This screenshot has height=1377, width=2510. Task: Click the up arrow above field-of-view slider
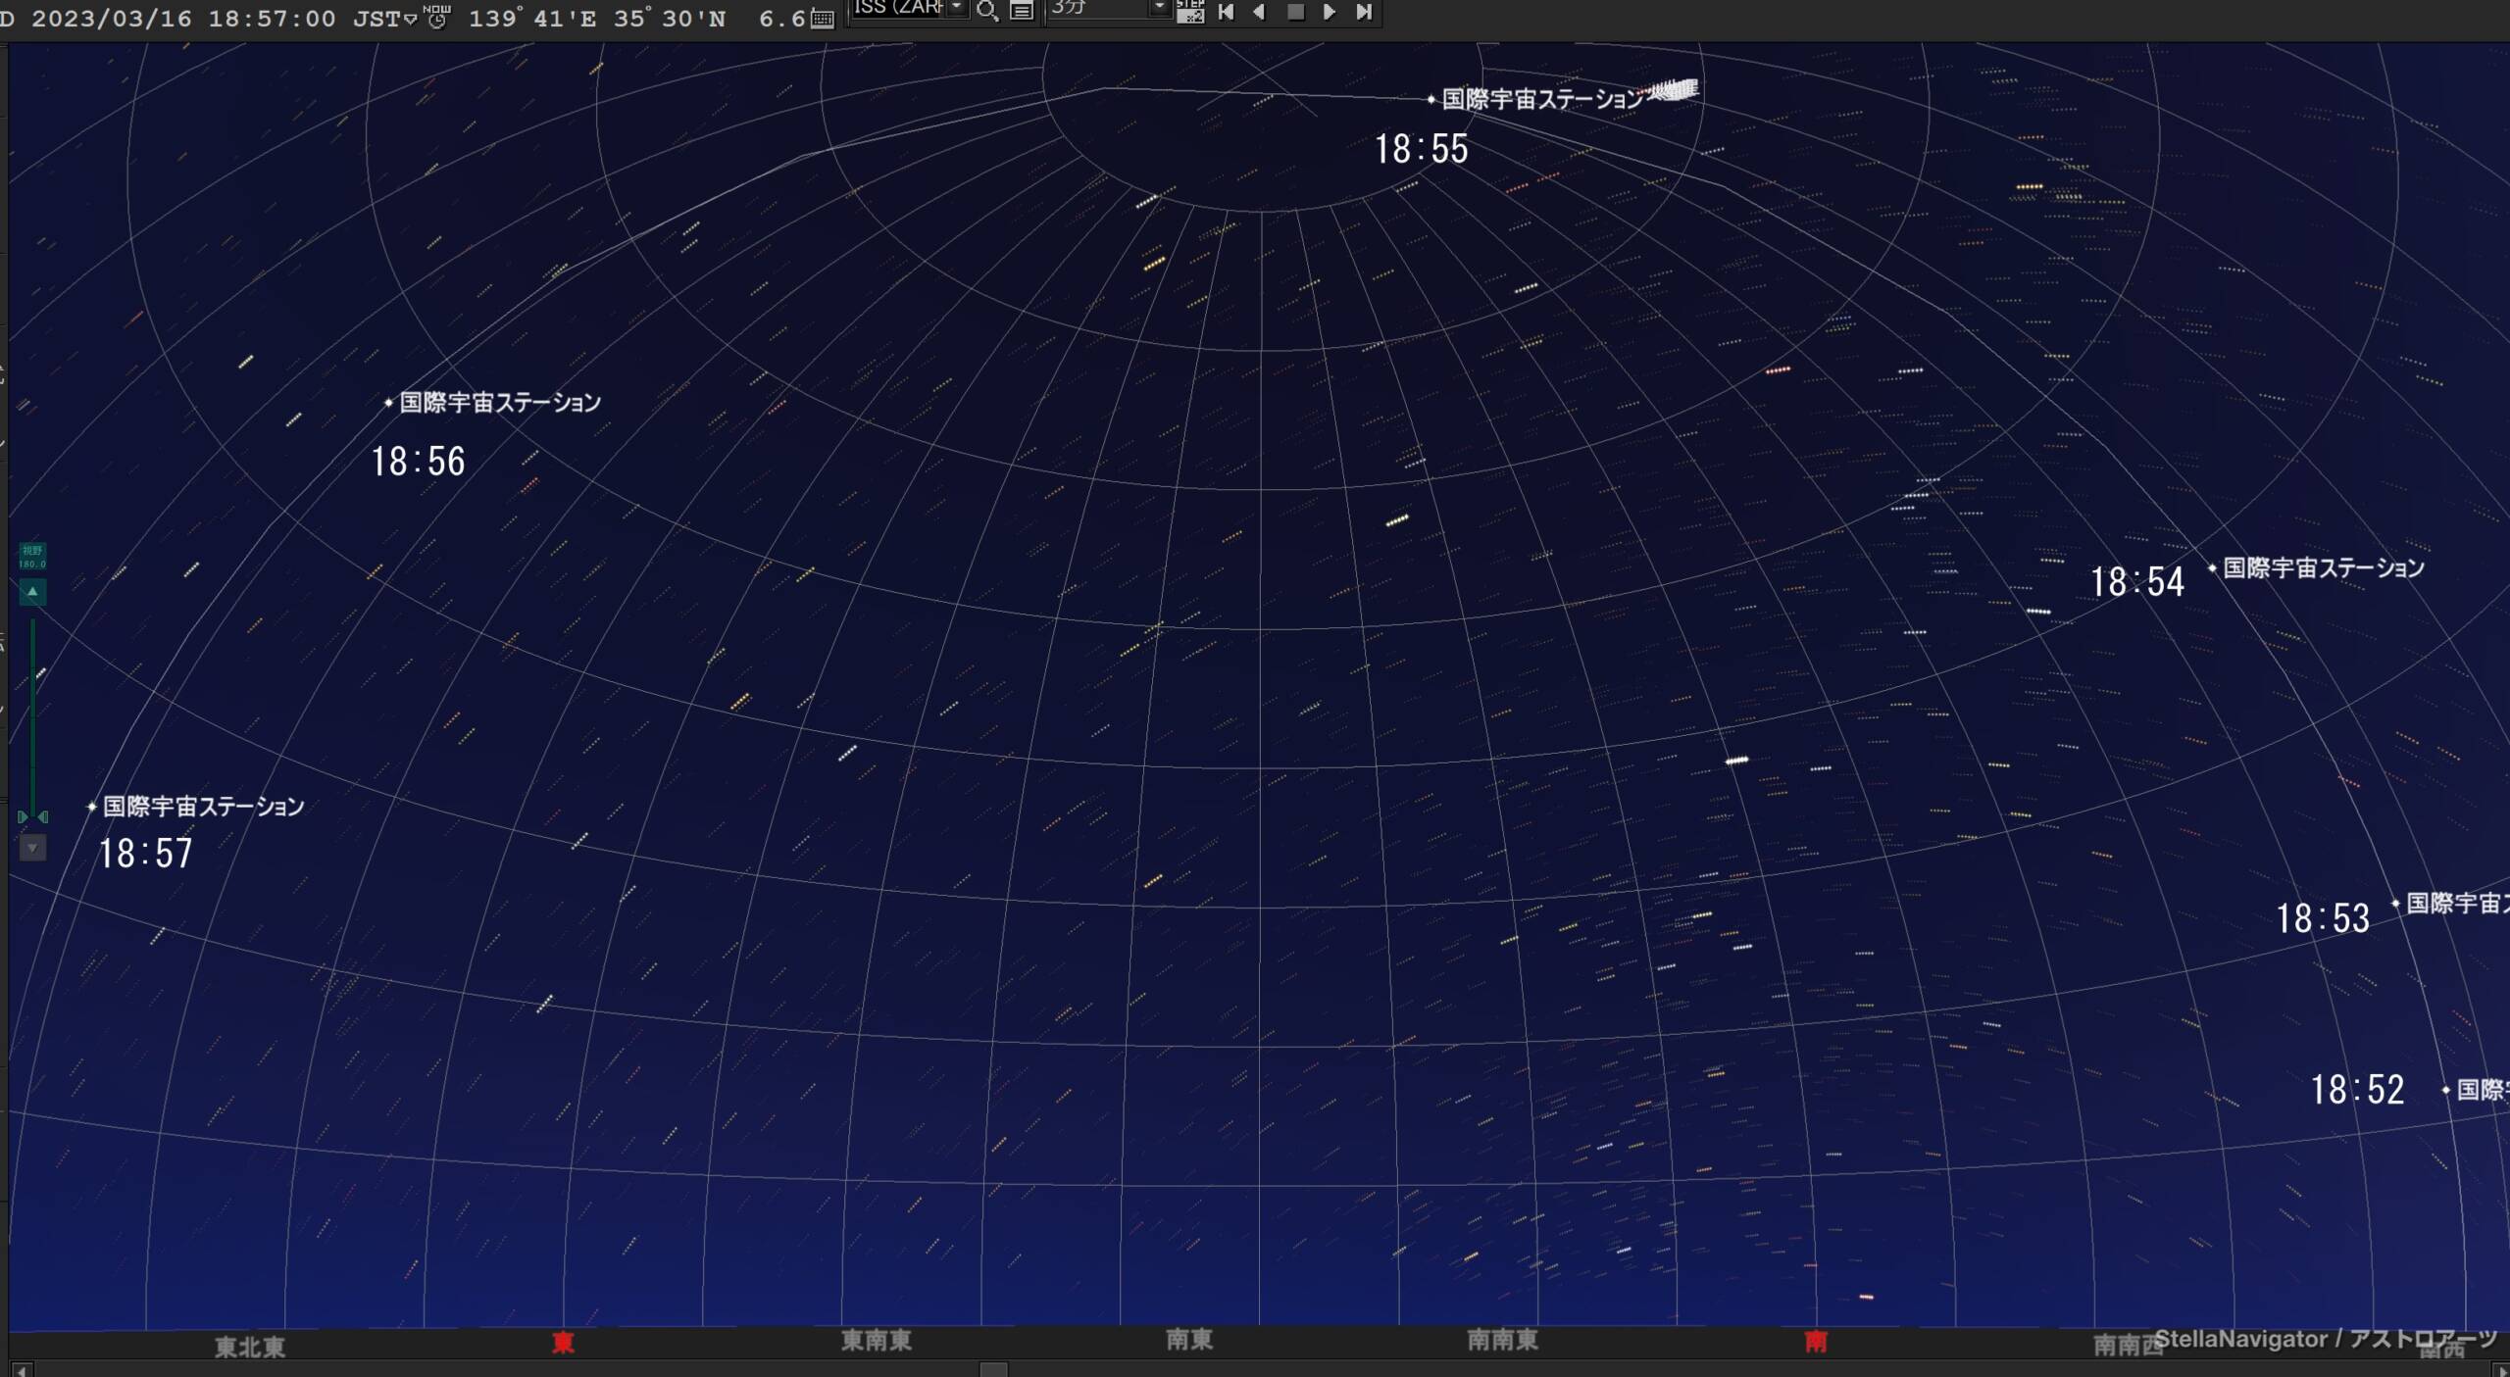pos(32,592)
